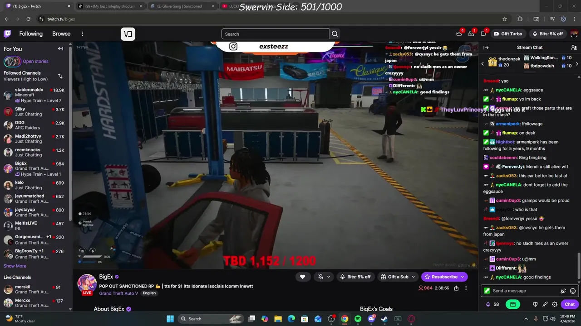Open Steam from the taskbar

pyautogui.click(x=384, y=319)
